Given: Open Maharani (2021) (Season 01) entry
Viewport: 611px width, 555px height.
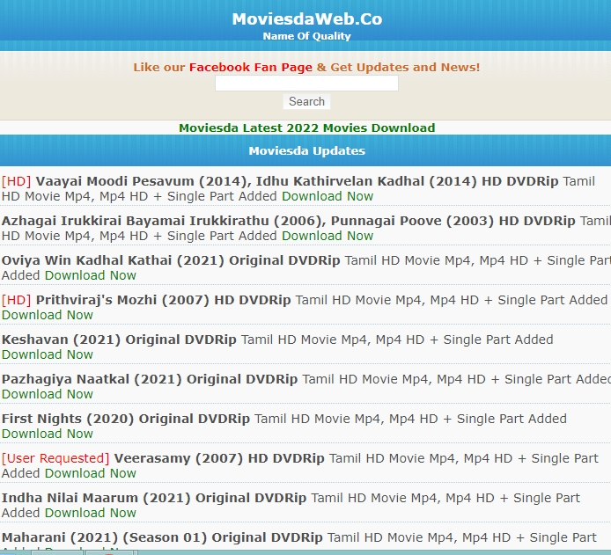Looking at the screenshot, I should coord(162,538).
